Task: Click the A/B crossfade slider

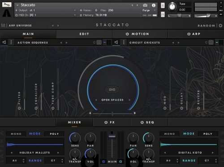Action: pyautogui.click(x=112, y=114)
